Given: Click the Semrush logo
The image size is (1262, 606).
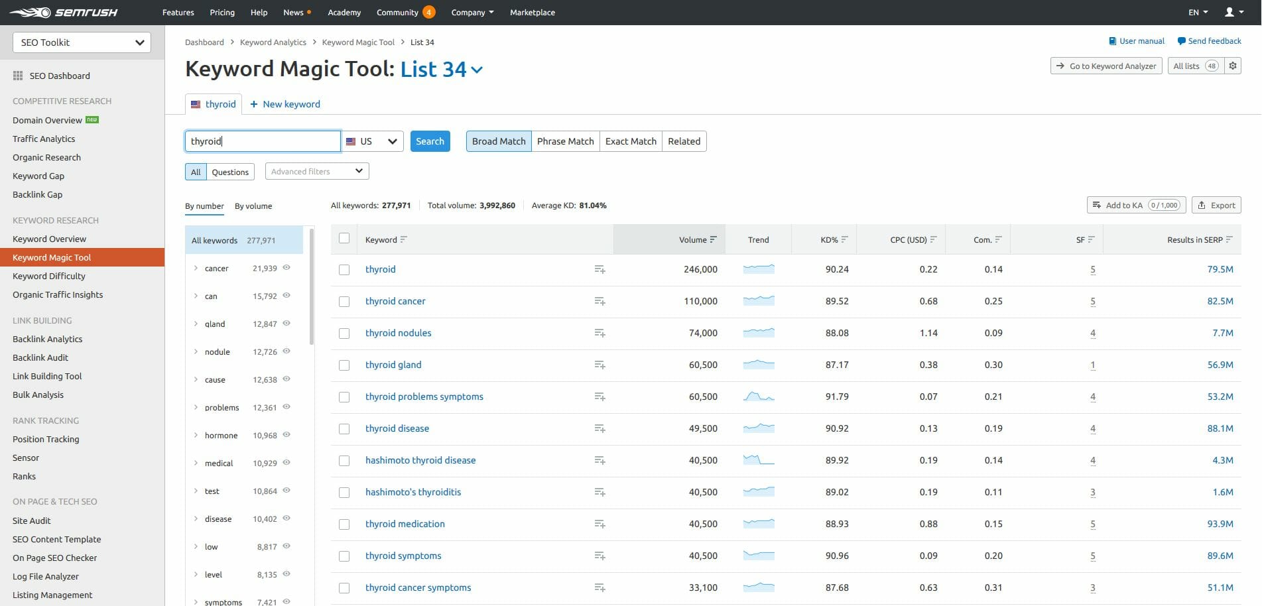Looking at the screenshot, I should point(64,13).
